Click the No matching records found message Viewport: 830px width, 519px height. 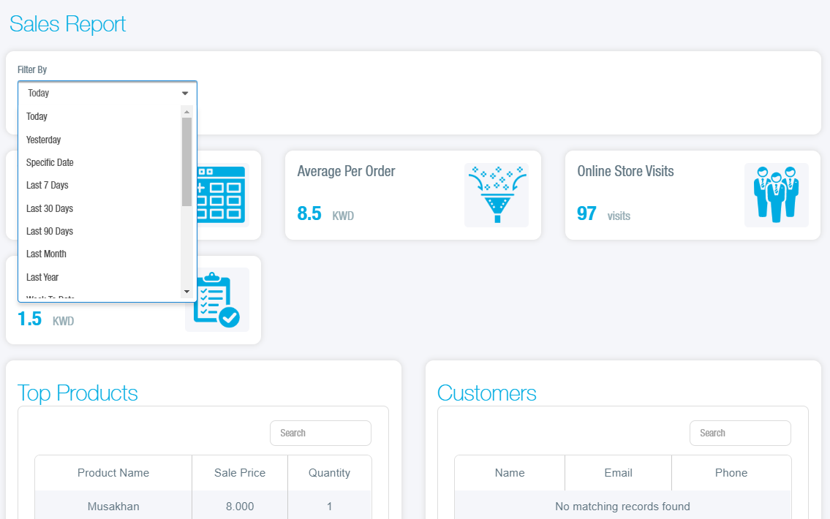click(x=622, y=507)
